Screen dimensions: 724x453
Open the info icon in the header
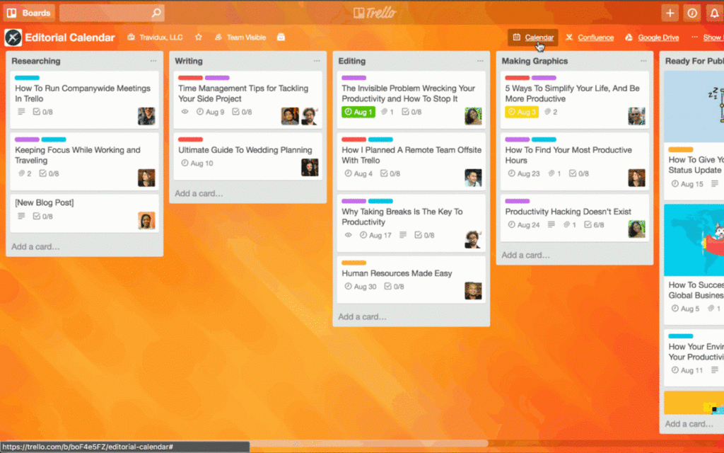[x=692, y=13]
